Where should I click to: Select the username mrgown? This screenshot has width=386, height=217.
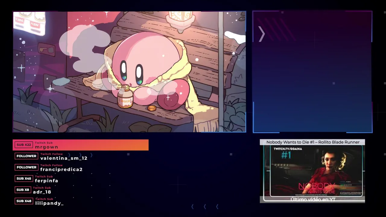[46, 147]
